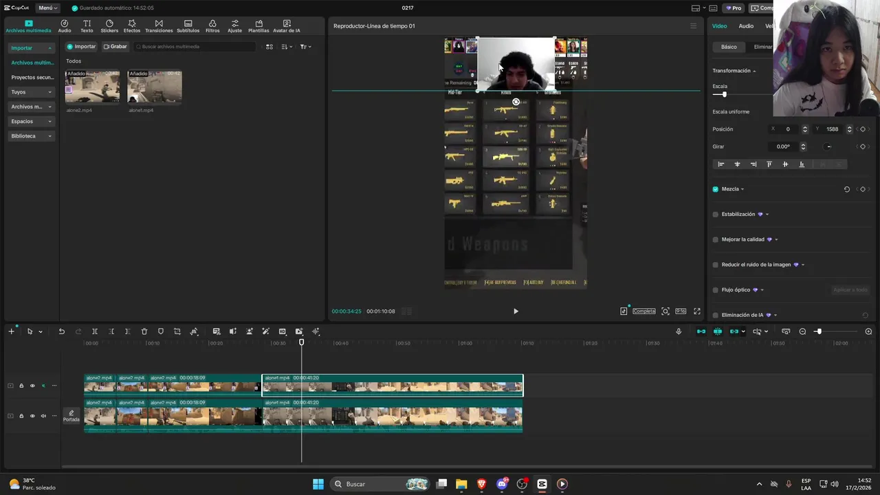Open the media filter dropdown

306,47
